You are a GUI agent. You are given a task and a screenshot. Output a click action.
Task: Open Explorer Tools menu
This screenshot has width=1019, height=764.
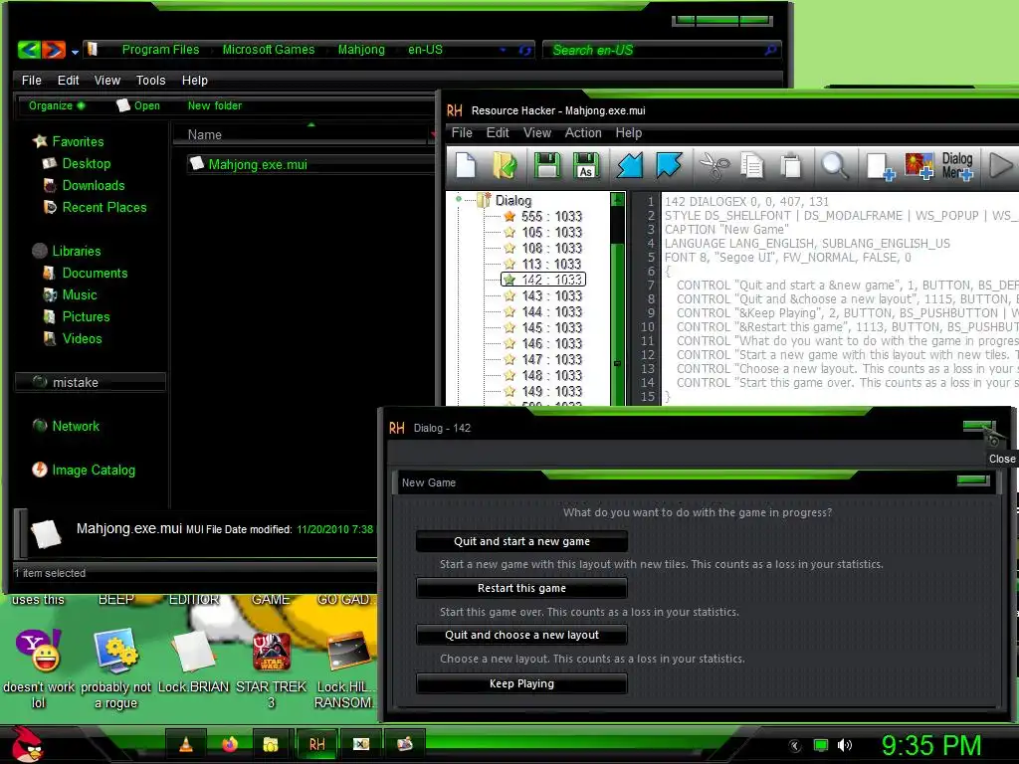pyautogui.click(x=151, y=80)
